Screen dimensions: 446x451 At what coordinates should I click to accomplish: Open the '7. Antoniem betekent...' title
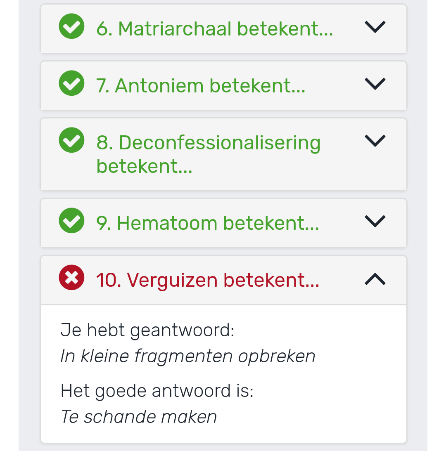(201, 86)
